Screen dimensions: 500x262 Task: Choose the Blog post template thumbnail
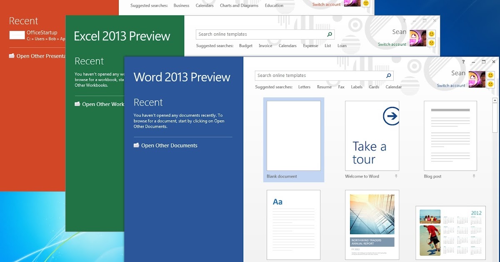[450, 136]
